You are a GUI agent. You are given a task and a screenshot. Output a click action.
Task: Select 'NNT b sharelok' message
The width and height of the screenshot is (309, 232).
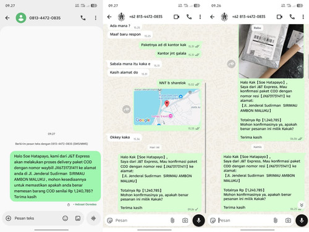click(179, 83)
